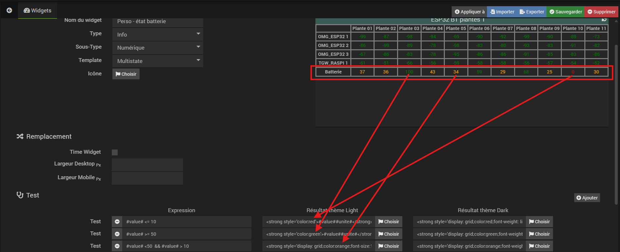Click the 'OMG_ESP32 3' row label
620x252 pixels.
click(333, 54)
